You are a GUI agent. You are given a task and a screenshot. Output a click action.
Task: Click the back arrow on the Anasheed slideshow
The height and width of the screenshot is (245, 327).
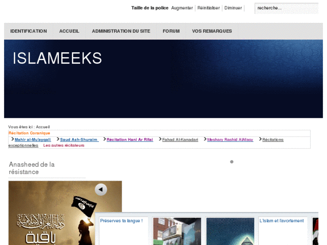[101, 190]
